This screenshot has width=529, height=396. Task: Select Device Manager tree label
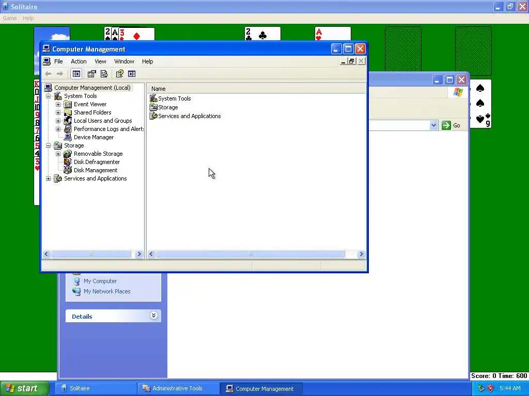pyautogui.click(x=94, y=137)
